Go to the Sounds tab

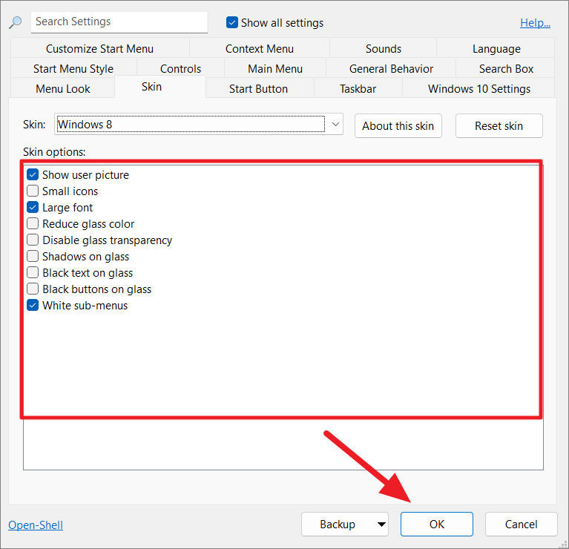click(383, 49)
